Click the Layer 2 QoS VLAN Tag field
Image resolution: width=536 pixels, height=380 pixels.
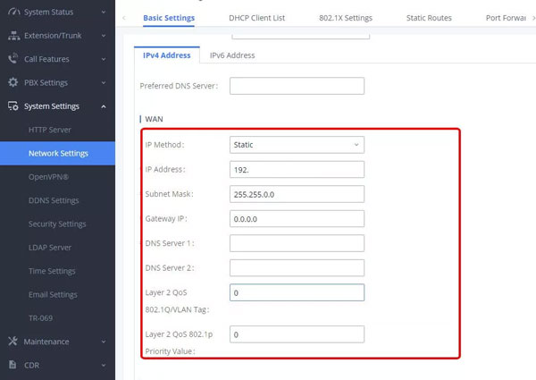[x=297, y=292]
